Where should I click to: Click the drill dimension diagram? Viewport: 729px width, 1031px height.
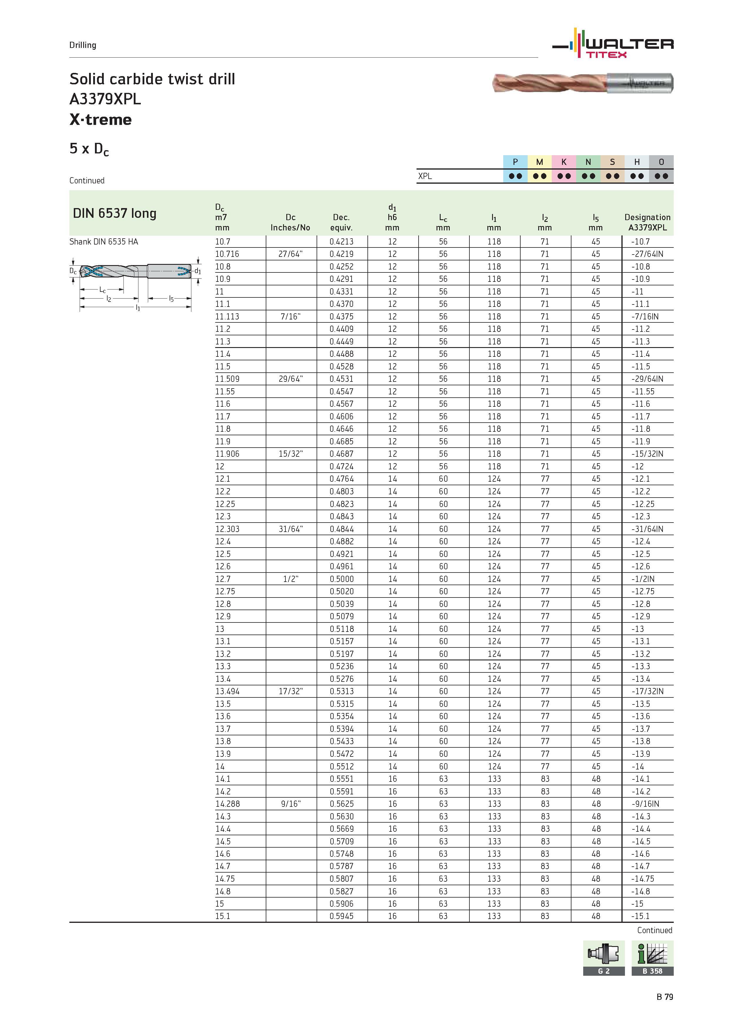pyautogui.click(x=136, y=285)
